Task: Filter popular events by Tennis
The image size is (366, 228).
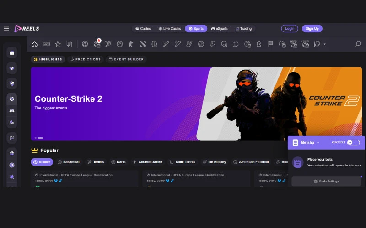Action: click(96, 162)
